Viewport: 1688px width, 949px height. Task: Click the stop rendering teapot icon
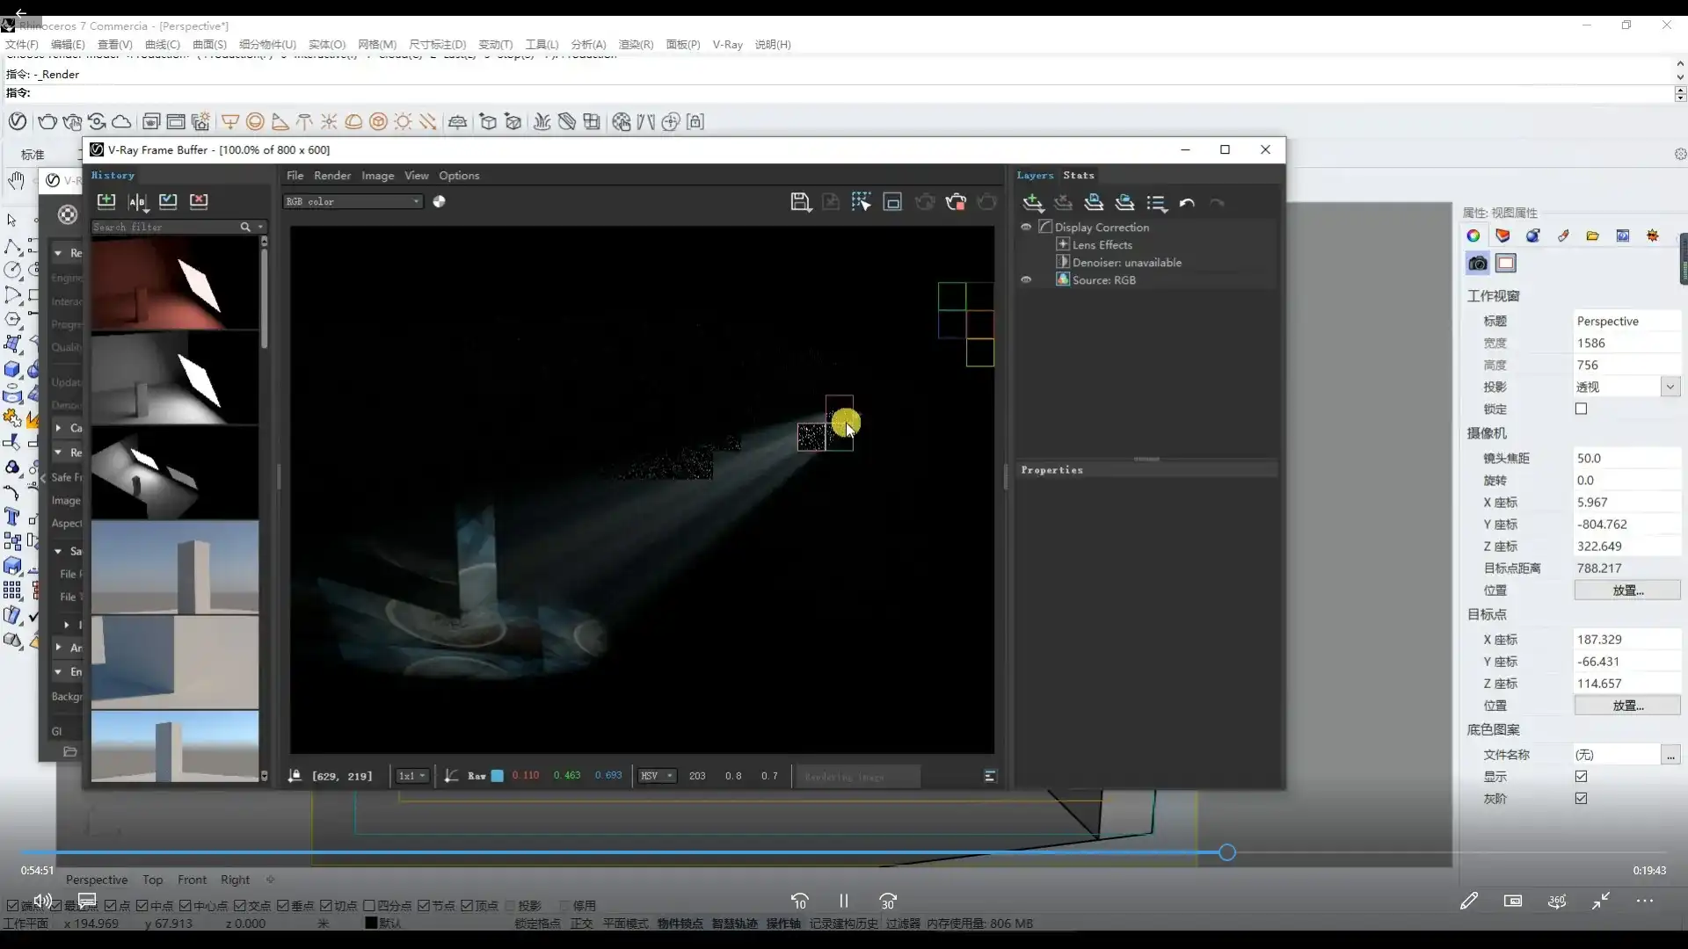(956, 202)
